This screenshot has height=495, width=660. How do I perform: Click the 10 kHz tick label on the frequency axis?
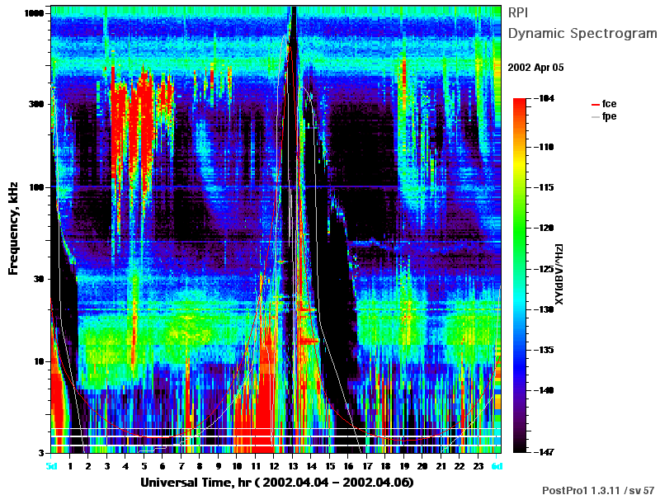coord(39,361)
